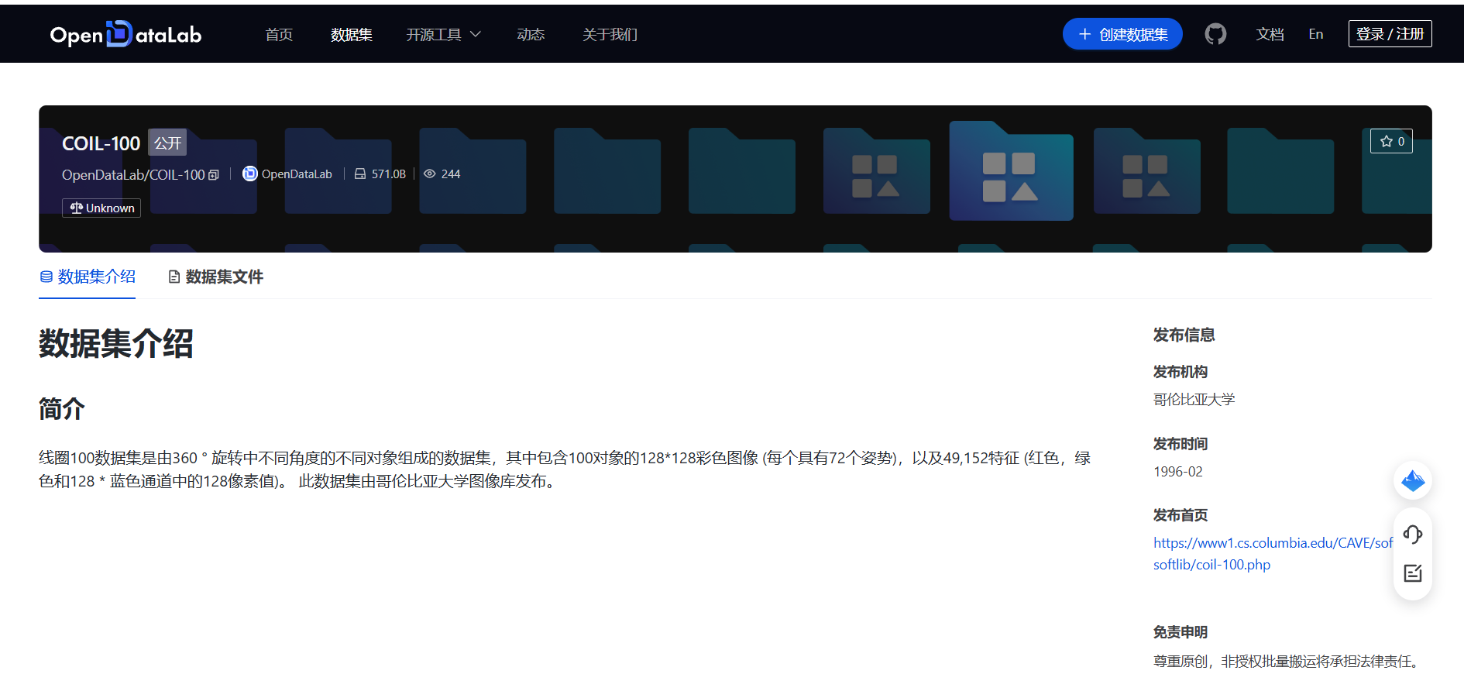
Task: Click the 登录 / 注册 button
Action: coord(1390,34)
